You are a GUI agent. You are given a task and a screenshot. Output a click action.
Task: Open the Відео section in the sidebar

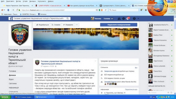coord(11,79)
